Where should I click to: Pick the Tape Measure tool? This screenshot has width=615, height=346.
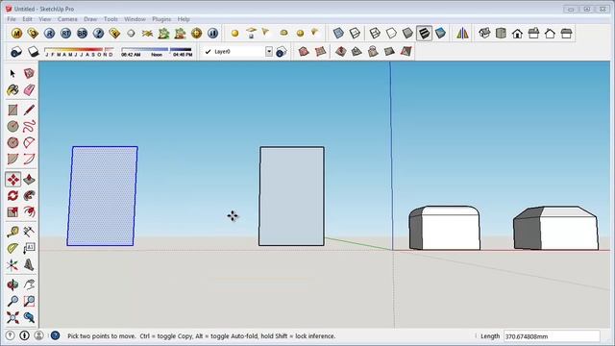[x=12, y=232]
